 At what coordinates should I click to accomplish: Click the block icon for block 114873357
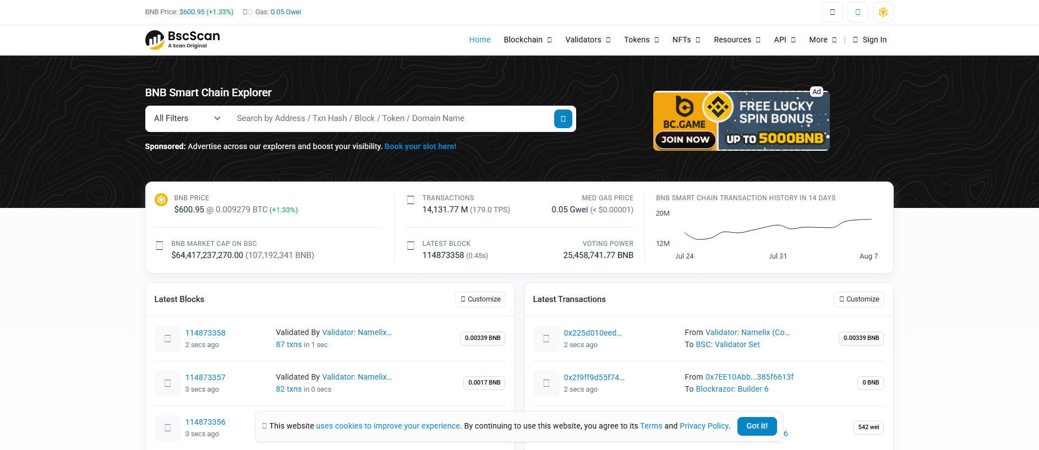168,383
